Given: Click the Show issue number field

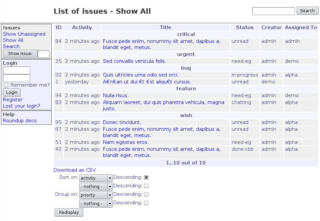Looking at the screenshot, I should pyautogui.click(x=43, y=54).
